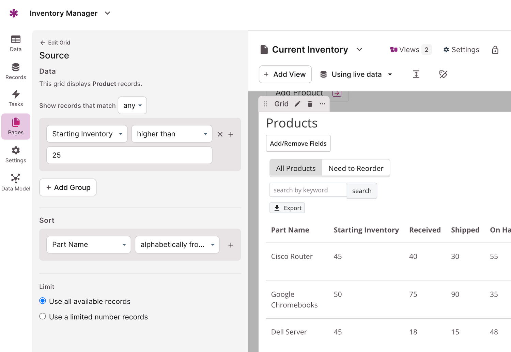Click the Add/Remove Fields button
Viewport: 511px width, 352px height.
298,144
